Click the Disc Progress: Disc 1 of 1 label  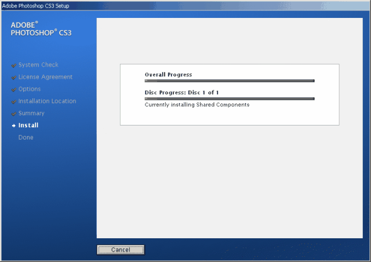(x=181, y=93)
